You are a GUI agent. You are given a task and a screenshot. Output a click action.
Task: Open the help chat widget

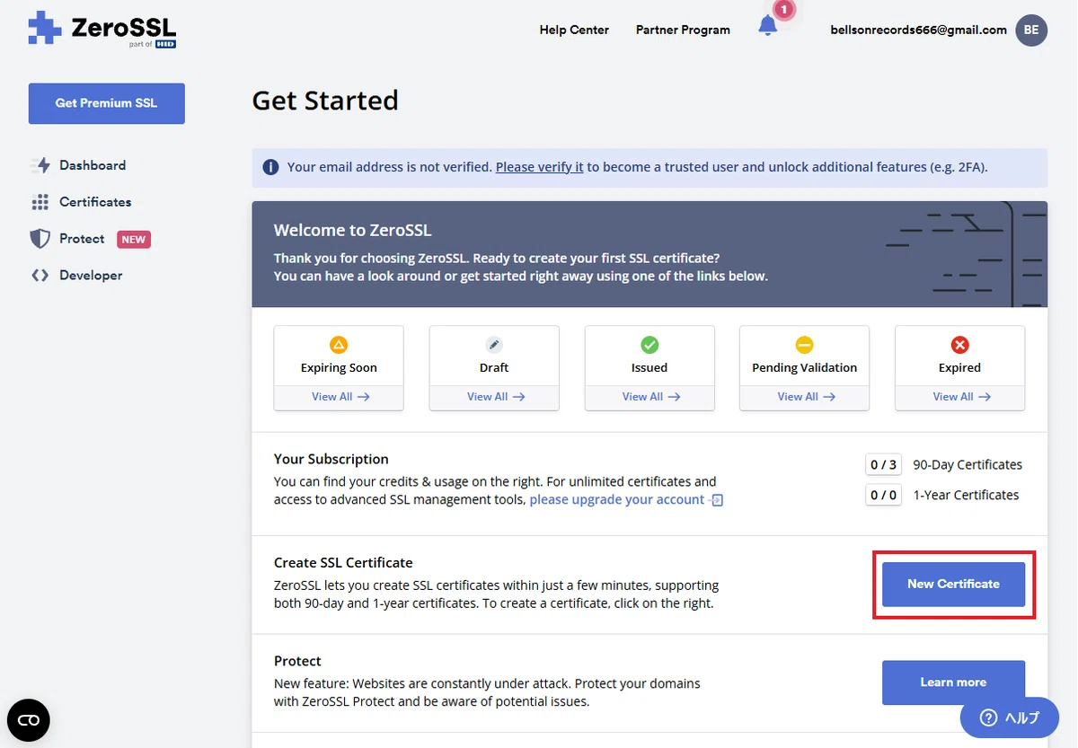[x=1009, y=717]
